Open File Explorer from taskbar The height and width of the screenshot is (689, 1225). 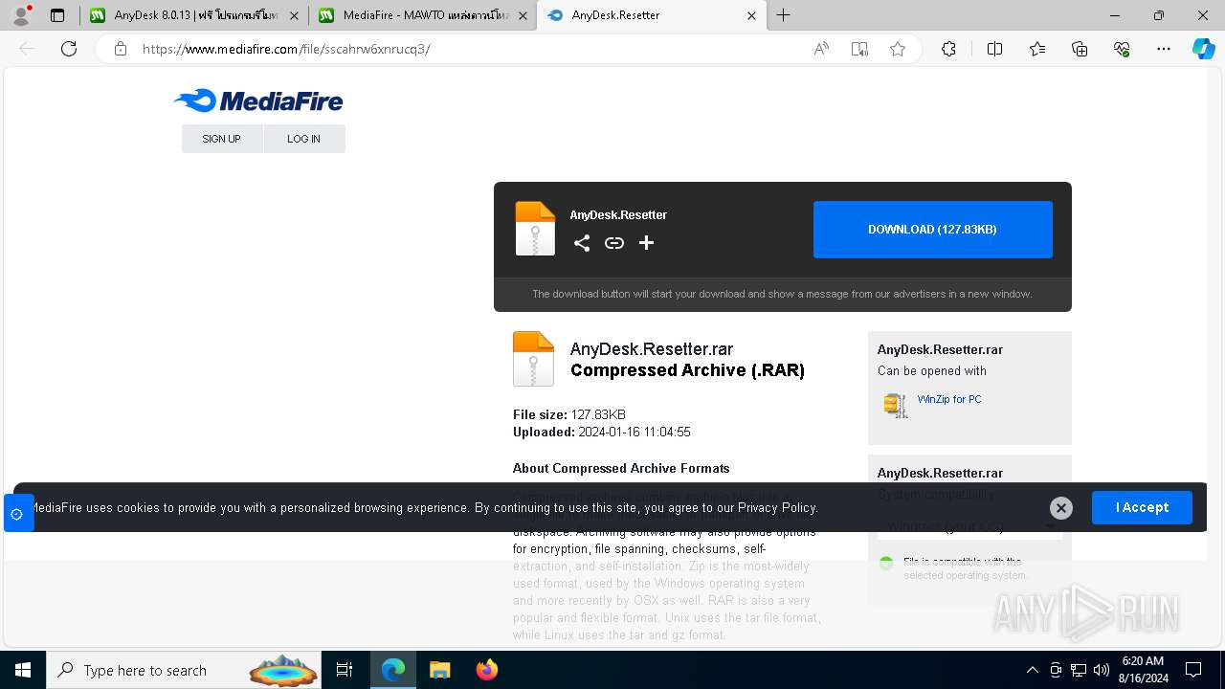tap(439, 670)
